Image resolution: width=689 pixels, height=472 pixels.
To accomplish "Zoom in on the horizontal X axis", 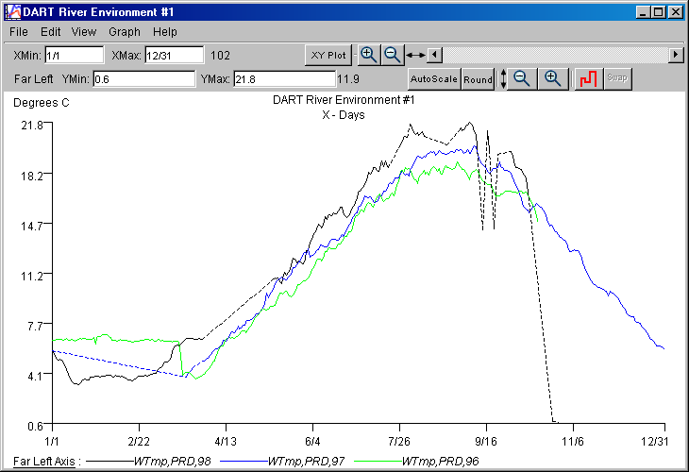I will (369, 55).
